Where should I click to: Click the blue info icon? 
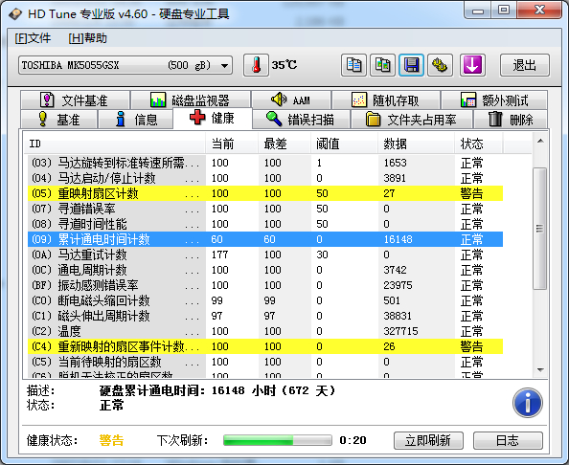click(528, 403)
